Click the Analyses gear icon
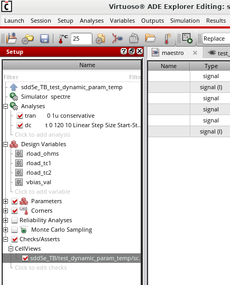The height and width of the screenshot is (285, 230). [x=14, y=106]
